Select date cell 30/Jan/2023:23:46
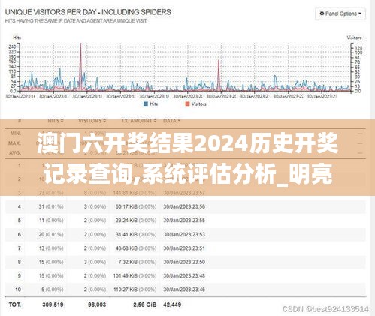This screenshot has width=375, height=316. tap(184, 290)
